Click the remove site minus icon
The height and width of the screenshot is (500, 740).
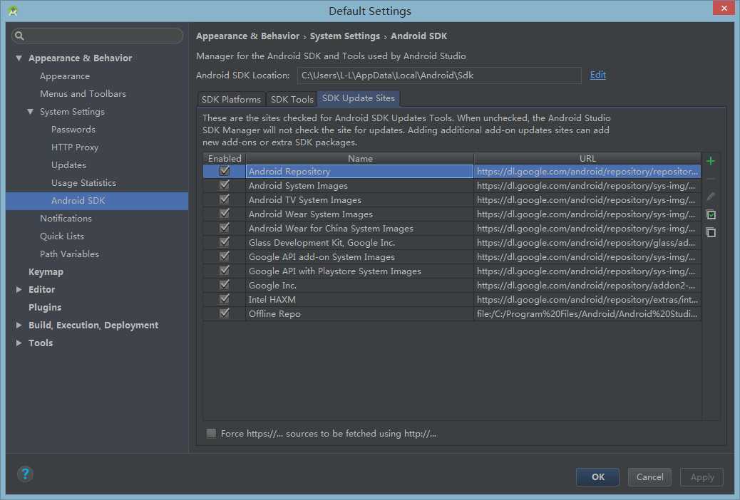pyautogui.click(x=710, y=179)
